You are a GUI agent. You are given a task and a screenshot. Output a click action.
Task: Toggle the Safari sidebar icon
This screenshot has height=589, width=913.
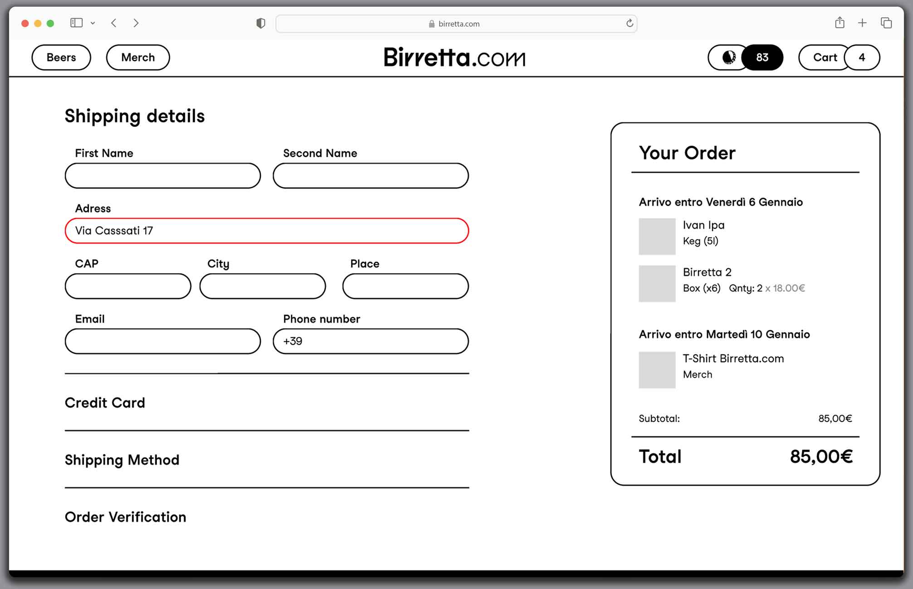point(76,23)
